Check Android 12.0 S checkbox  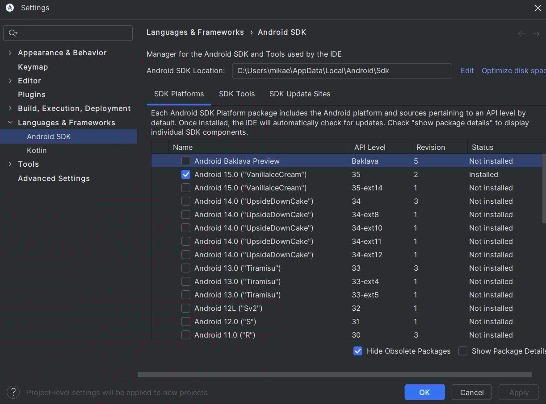pos(186,322)
